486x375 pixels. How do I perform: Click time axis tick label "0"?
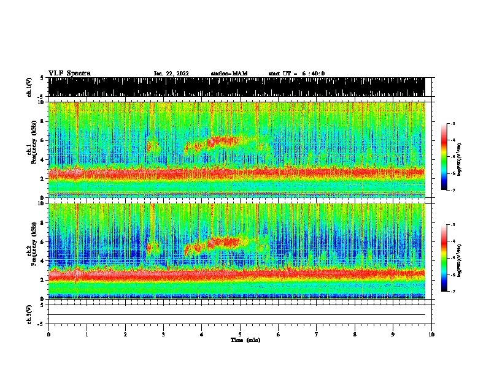coord(48,335)
